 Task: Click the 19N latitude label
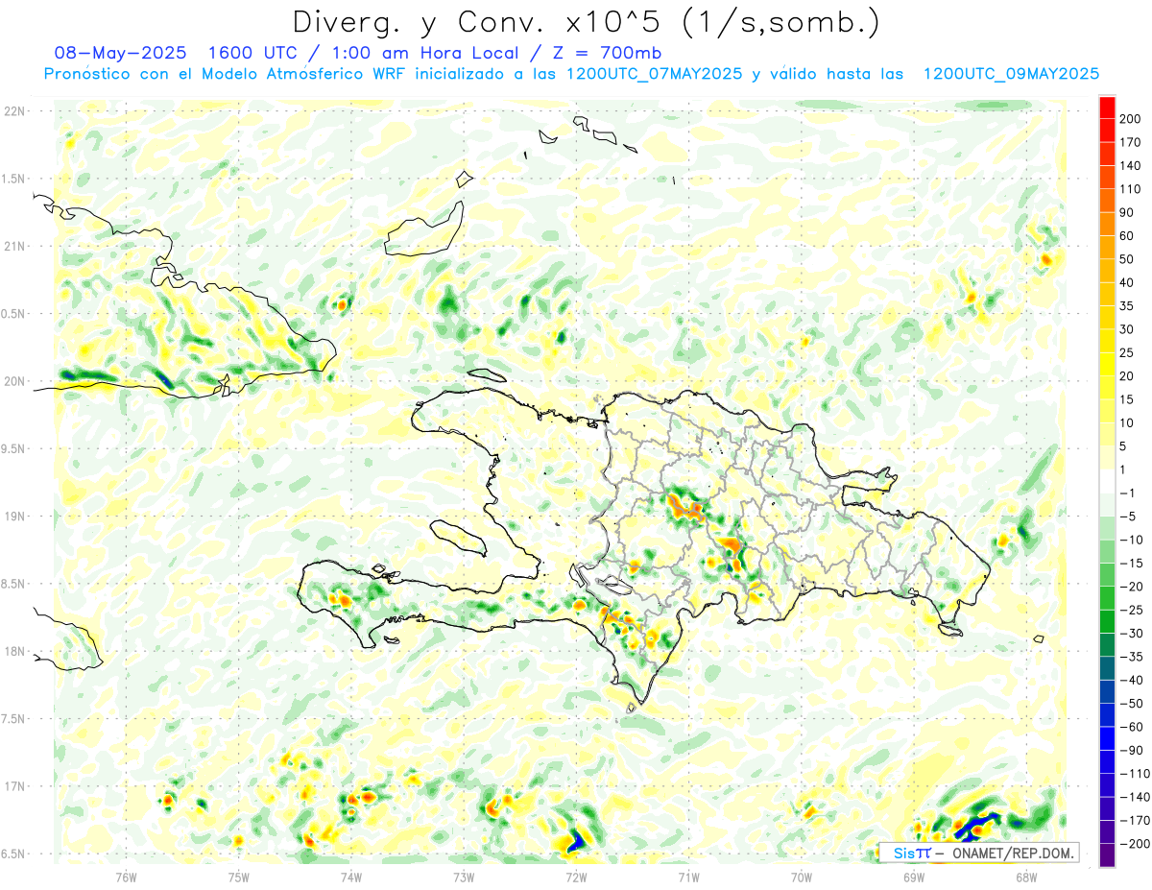click(x=13, y=517)
